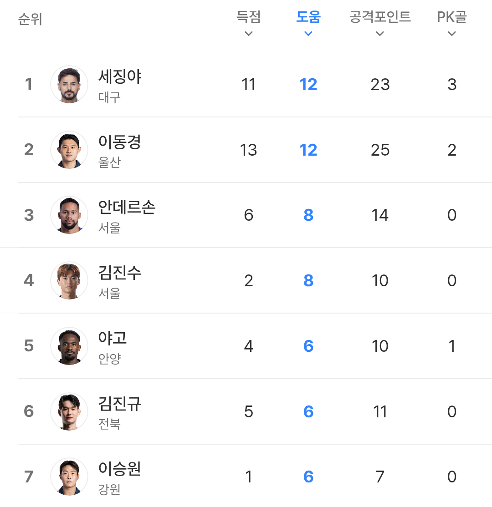Click the 이동경 name link
This screenshot has height=507, width=492.
pyautogui.click(x=120, y=142)
